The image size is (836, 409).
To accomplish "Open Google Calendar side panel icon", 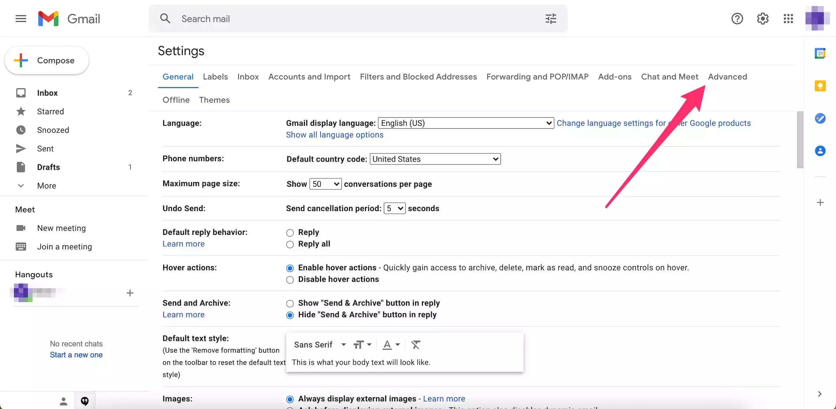I will (820, 53).
